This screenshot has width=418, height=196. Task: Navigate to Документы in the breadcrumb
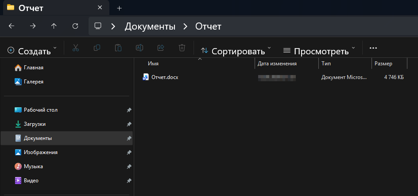tap(150, 26)
